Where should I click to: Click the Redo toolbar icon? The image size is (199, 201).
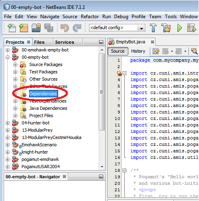pyautogui.click(x=77, y=28)
